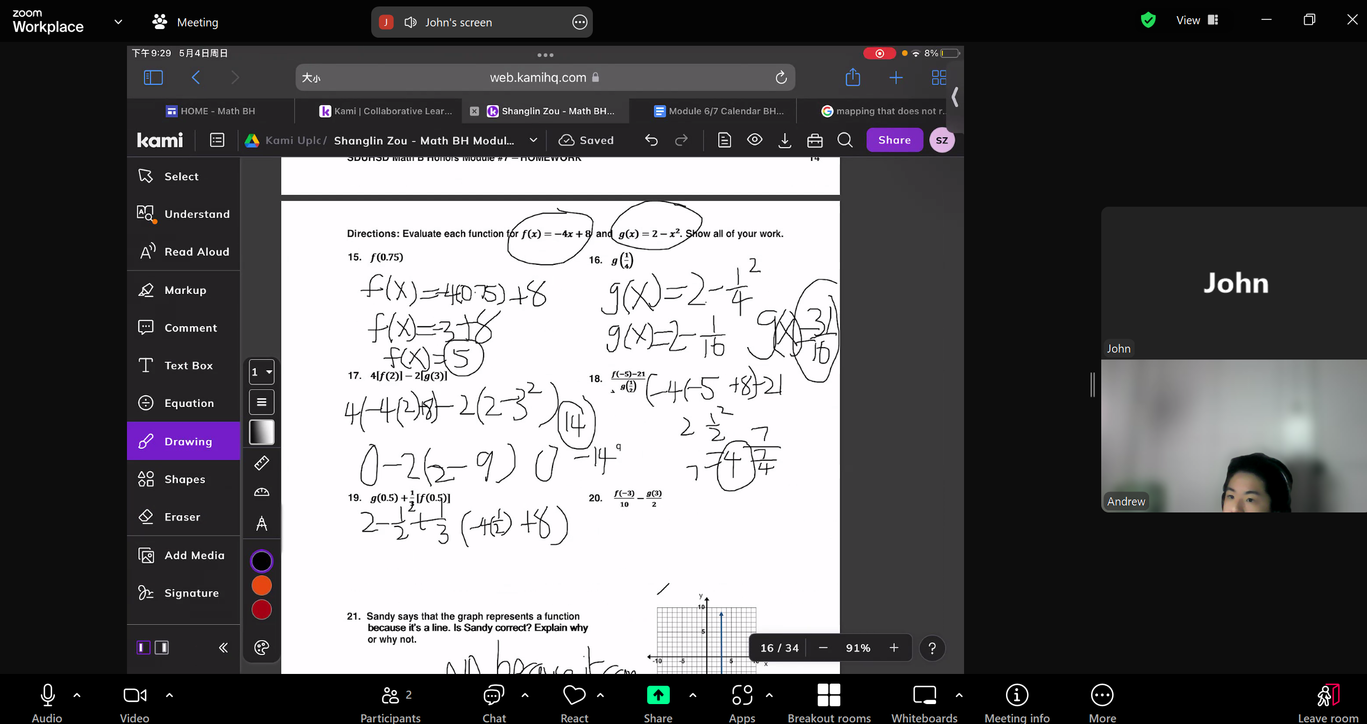Pick the orange color swatch
The image size is (1367, 724).
click(261, 586)
